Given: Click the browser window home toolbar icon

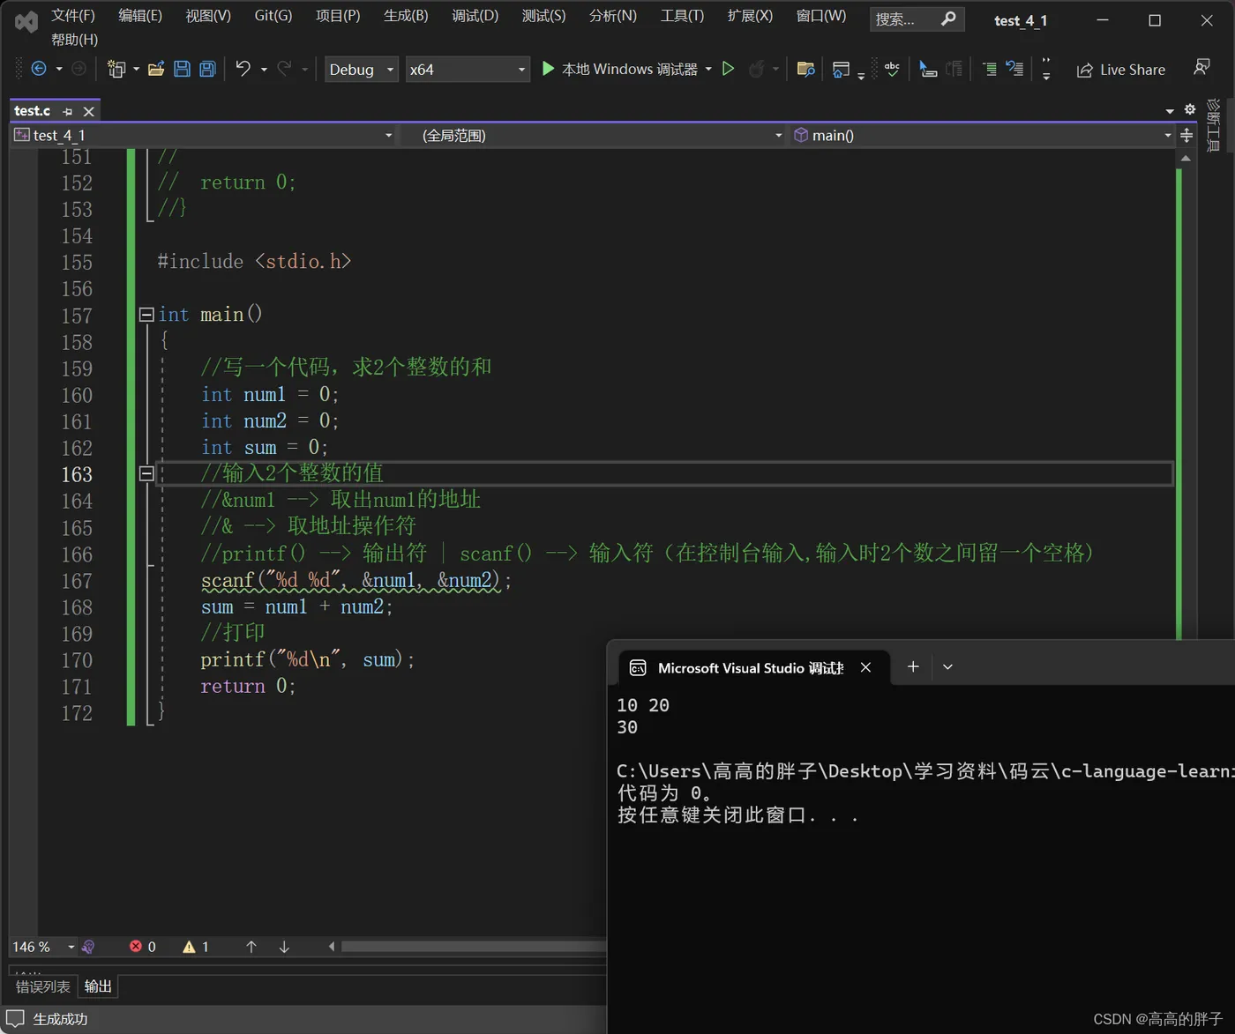Looking at the screenshot, I should tap(841, 69).
